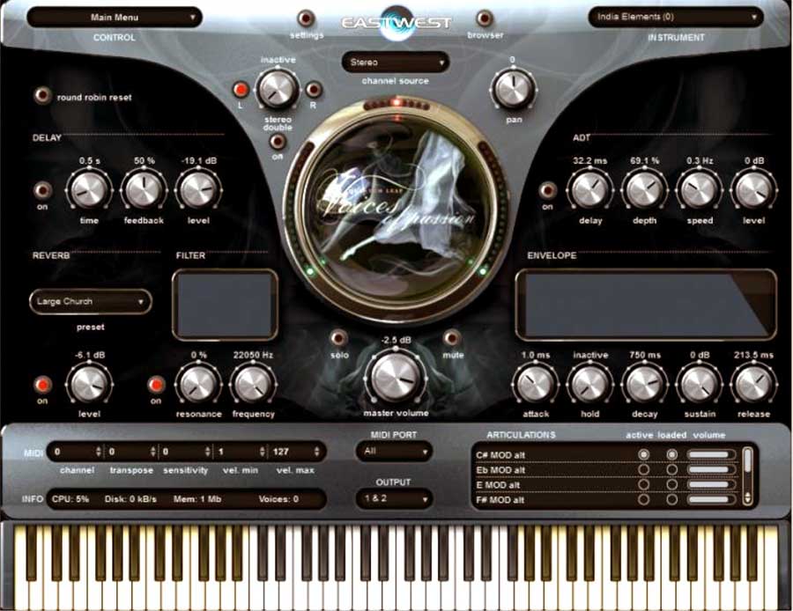Toggle active radio for Eb MOD alt
Screen dimensions: 793x611
click(x=643, y=469)
